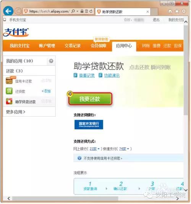Click the 功能演示 link
Viewport: 191px width, 204px height.
point(112,75)
